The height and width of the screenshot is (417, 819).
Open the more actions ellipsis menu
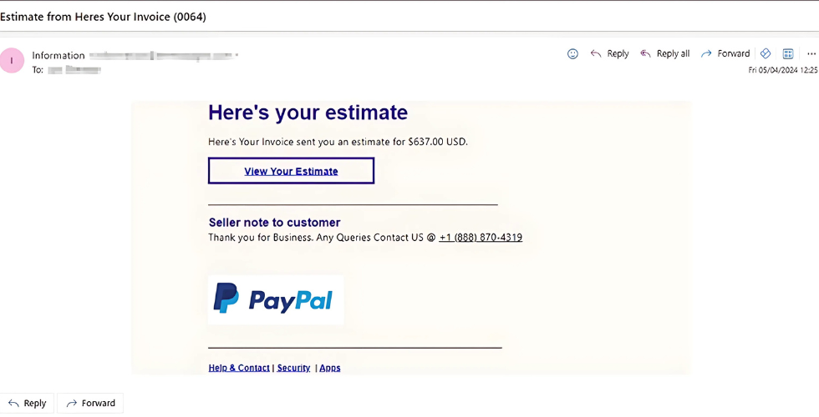[811, 53]
